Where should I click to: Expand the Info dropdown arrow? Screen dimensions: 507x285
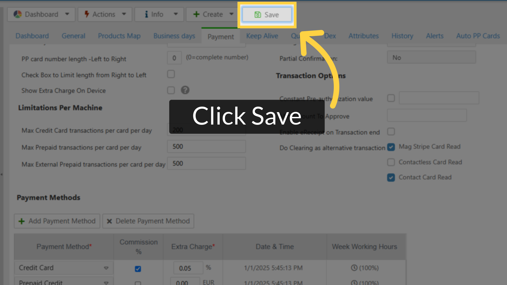coord(176,14)
